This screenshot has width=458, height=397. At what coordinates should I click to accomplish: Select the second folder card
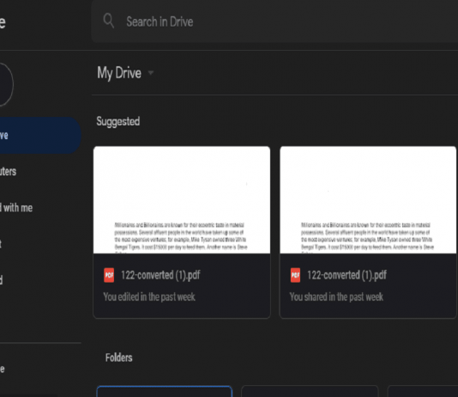coord(310,392)
